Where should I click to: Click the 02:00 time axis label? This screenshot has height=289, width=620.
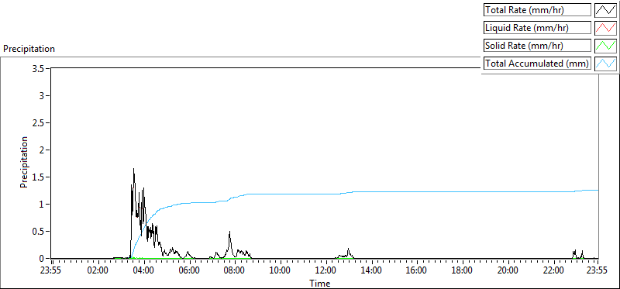[x=98, y=271]
